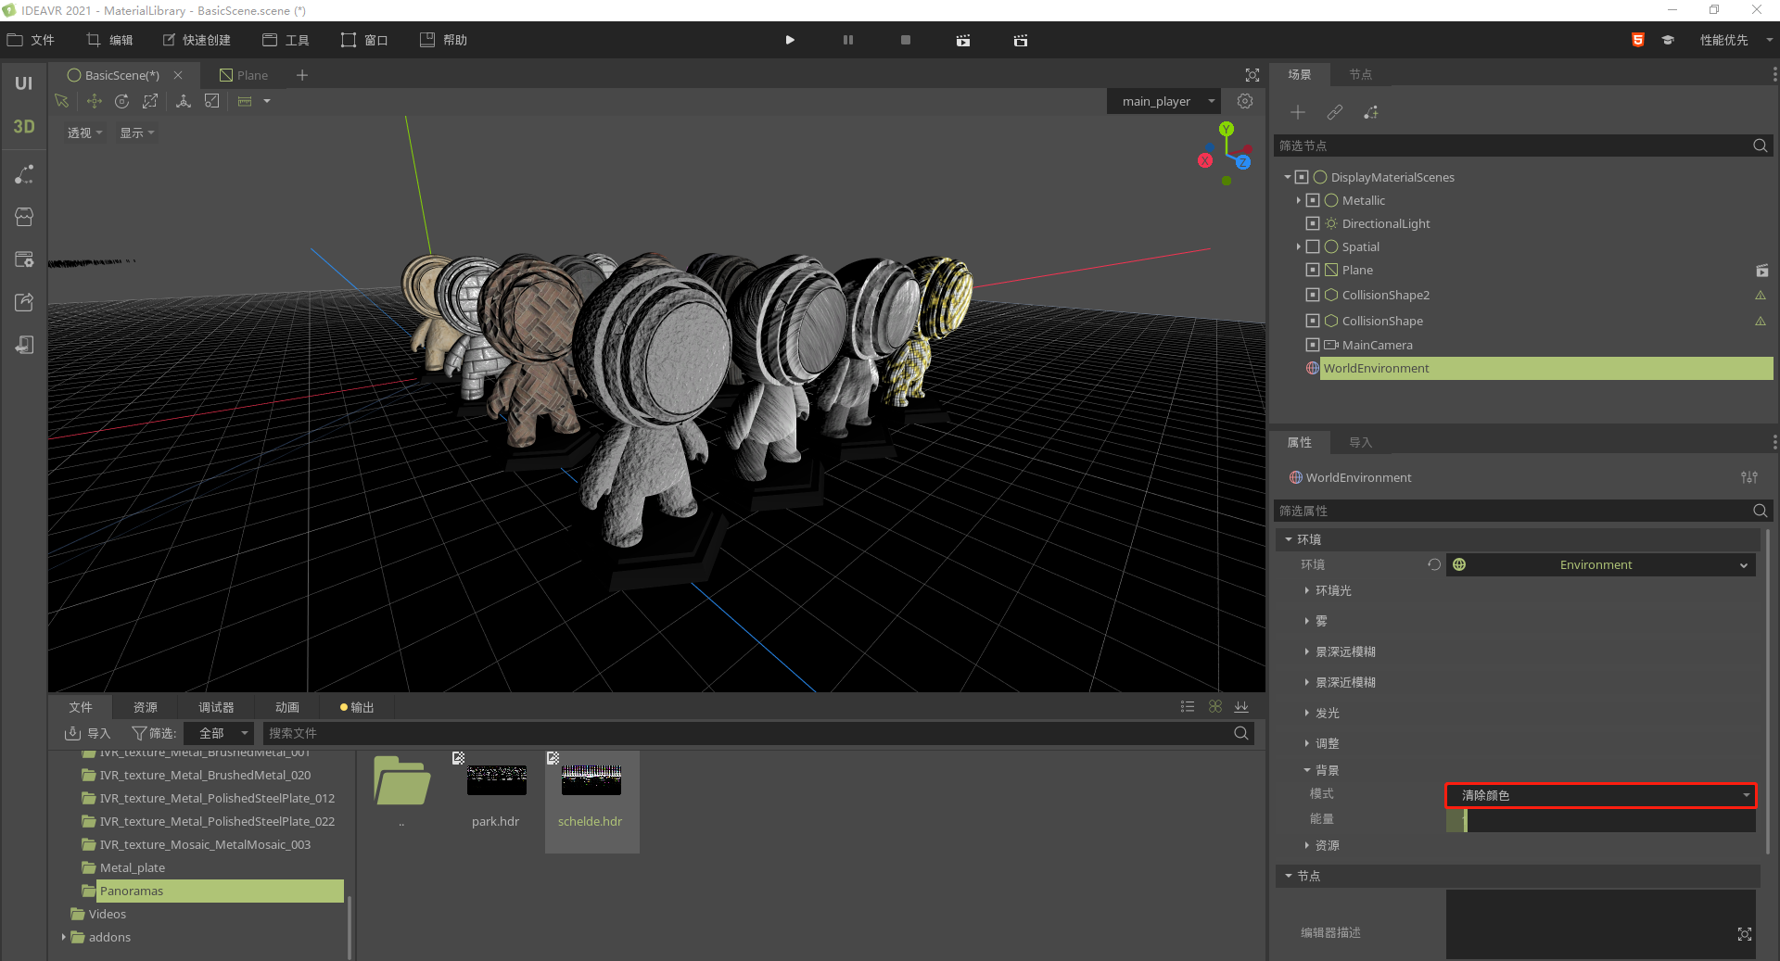Toggle visibility checkbox of Spatial node
This screenshot has width=1780, height=961.
click(1313, 247)
